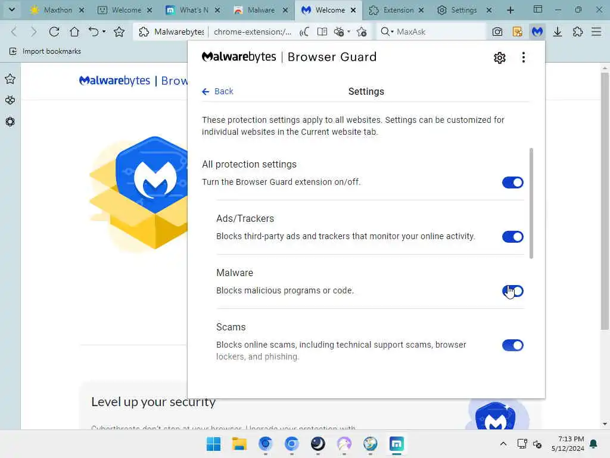The width and height of the screenshot is (610, 458).
Task: Navigate back with the back arrow
Action: 14,32
